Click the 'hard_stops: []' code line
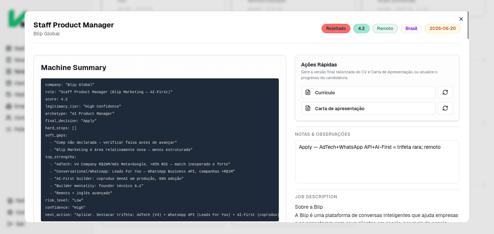Image resolution: width=494 pixels, height=234 pixels. (61, 128)
